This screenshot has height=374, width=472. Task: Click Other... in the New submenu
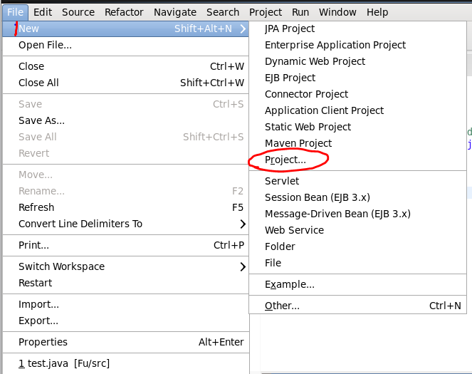pos(282,306)
